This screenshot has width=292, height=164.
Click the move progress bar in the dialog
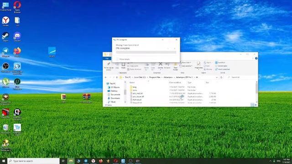(x=146, y=52)
